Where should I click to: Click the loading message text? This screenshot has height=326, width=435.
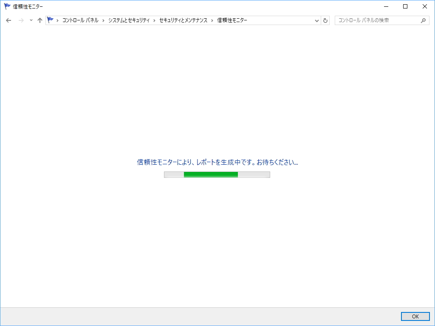coord(217,162)
